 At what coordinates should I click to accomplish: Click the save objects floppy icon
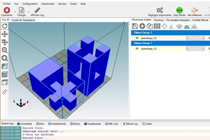click(x=134, y=26)
